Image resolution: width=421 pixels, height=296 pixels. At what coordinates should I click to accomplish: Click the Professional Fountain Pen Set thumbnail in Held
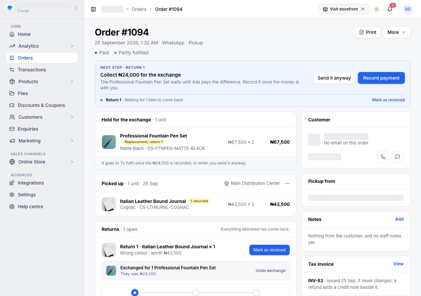tap(109, 142)
